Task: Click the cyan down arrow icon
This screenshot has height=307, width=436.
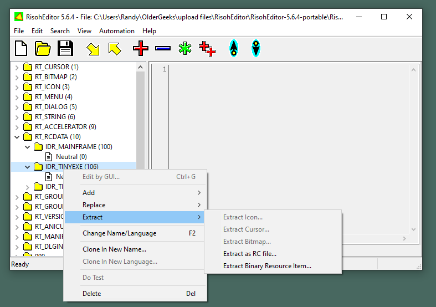Action: 256,48
